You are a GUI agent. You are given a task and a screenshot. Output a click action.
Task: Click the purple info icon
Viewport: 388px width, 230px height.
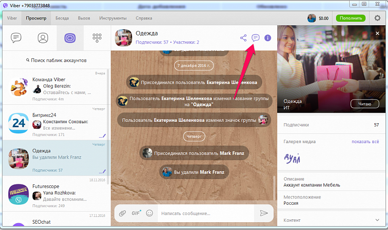[268, 38]
